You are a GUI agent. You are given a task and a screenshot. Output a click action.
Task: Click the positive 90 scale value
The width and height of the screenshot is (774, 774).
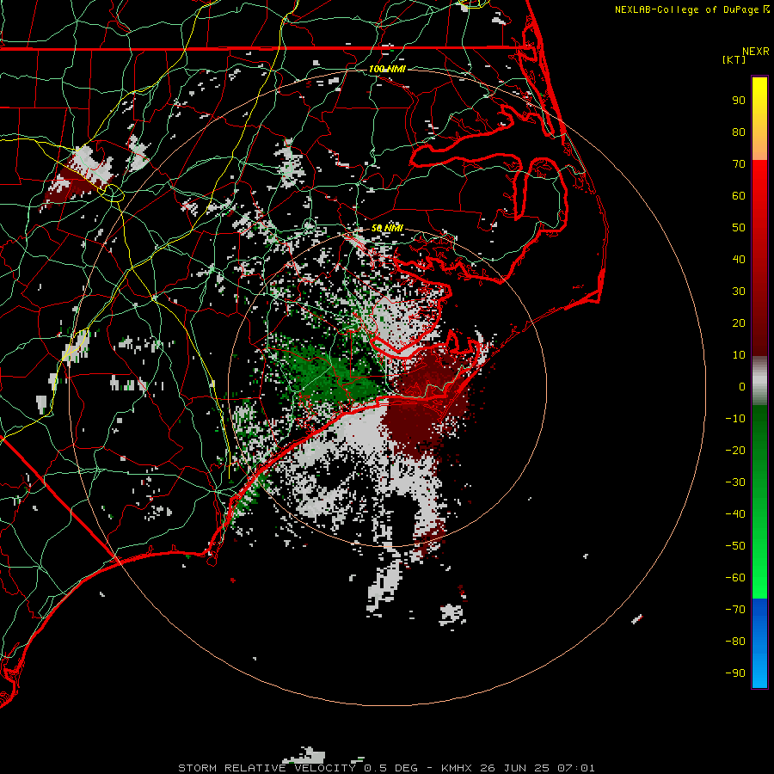tap(739, 101)
